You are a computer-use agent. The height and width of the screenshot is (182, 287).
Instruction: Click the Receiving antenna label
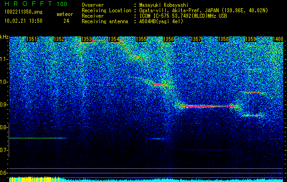click(x=105, y=21)
